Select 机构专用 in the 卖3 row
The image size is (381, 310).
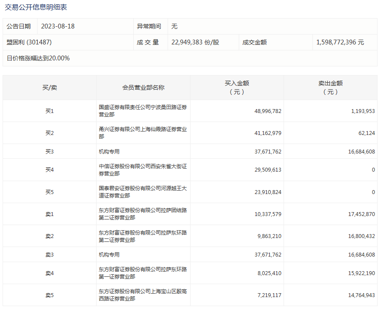[109, 254]
